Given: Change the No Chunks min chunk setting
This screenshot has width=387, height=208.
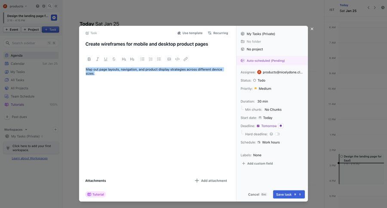Looking at the screenshot, I should pyautogui.click(x=273, y=110).
